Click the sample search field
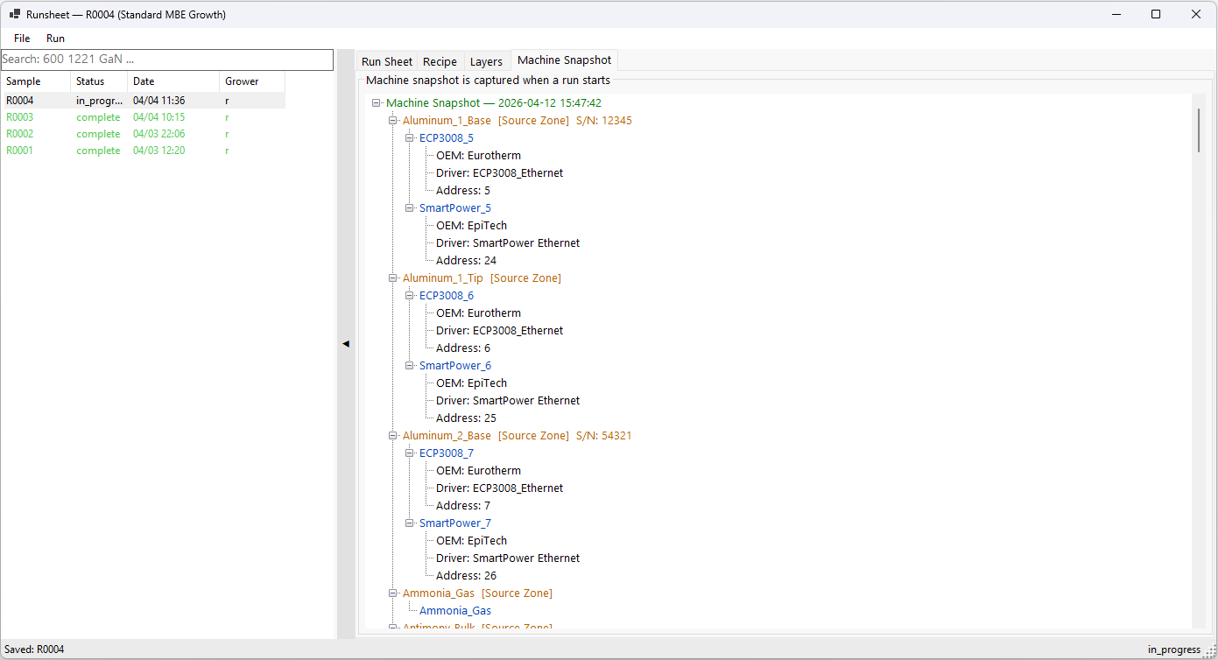Screen dimensions: 1218x660 [166, 60]
